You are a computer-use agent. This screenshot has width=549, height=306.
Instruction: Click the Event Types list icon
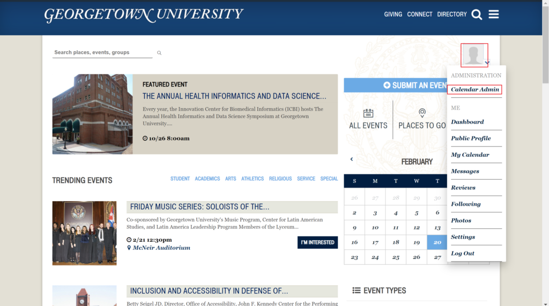(x=356, y=290)
